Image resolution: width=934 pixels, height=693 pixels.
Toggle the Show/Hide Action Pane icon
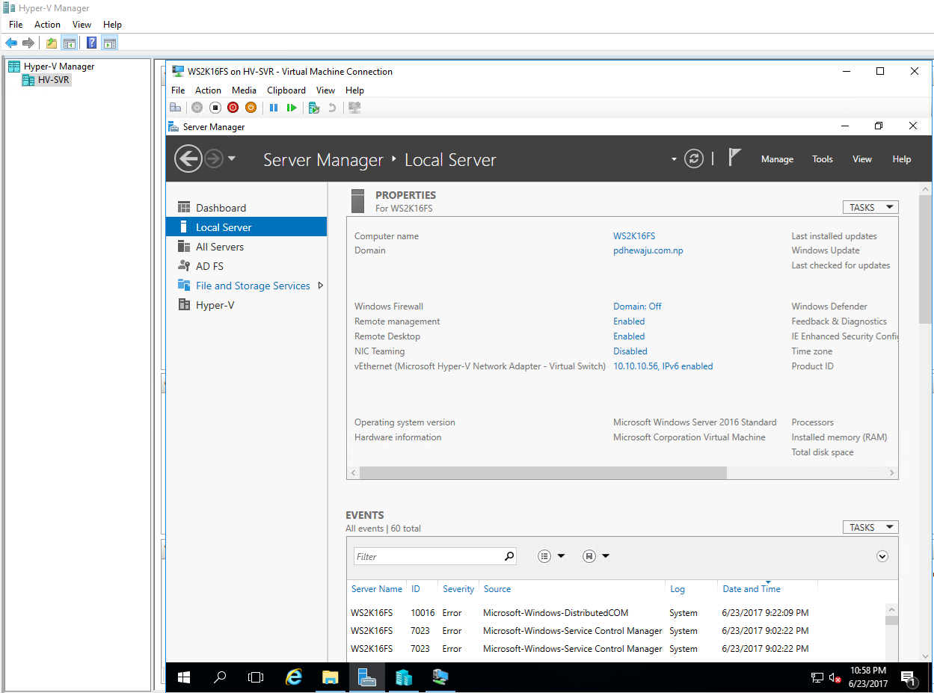(110, 43)
